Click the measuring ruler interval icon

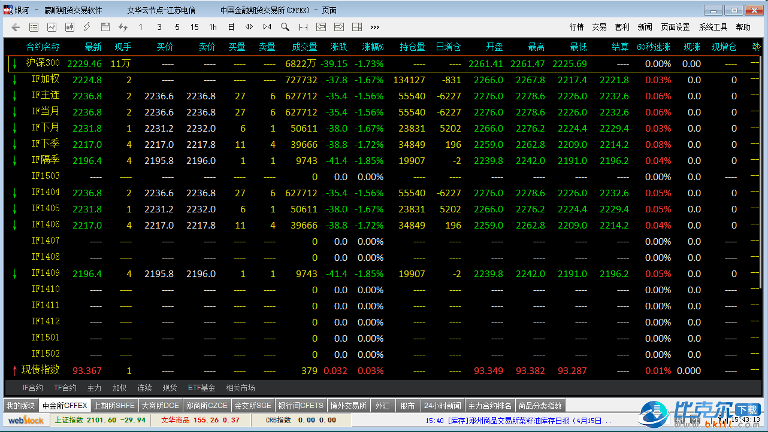303,27
